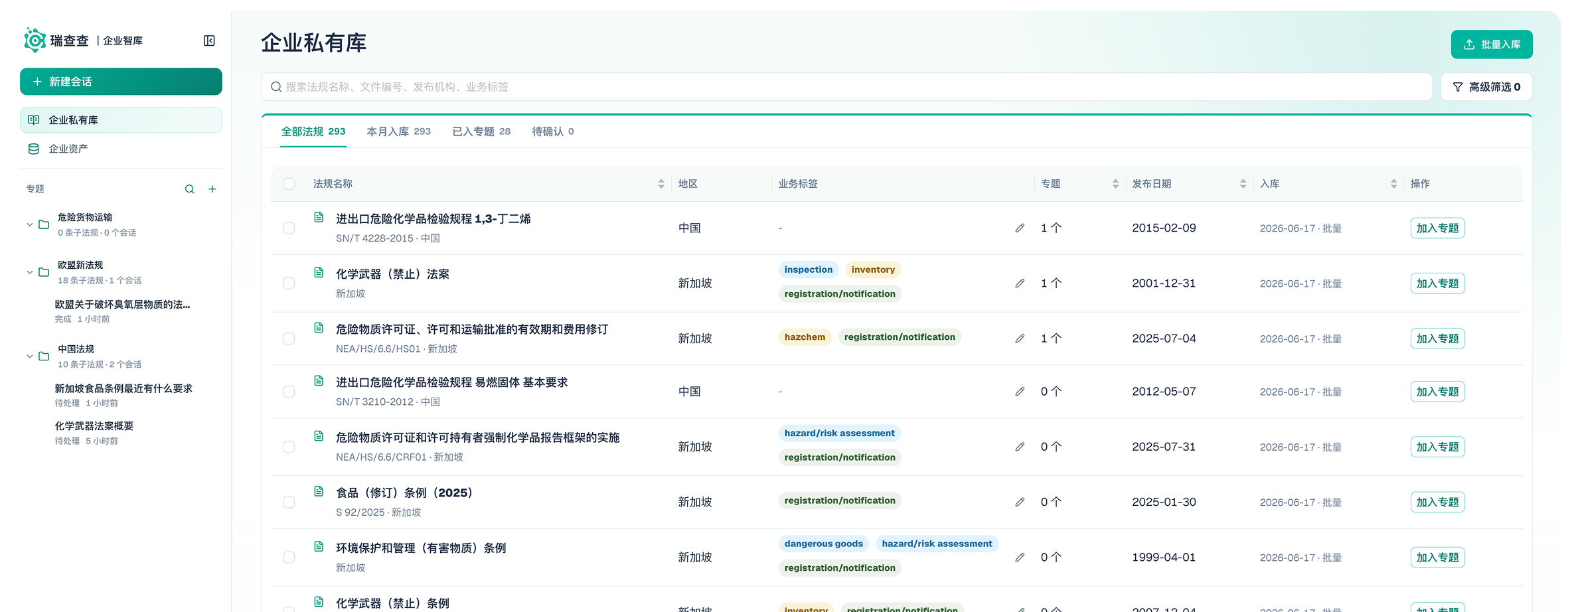Click date 2025-07-31 cell
Viewport: 1572px width, 612px height.
1164,447
